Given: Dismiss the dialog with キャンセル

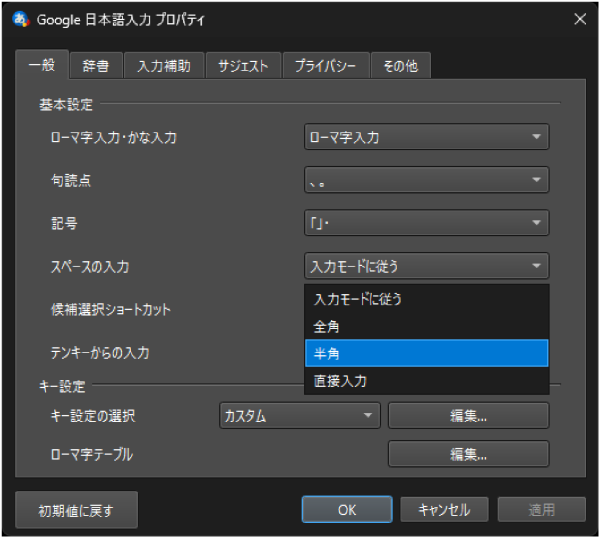Looking at the screenshot, I should pyautogui.click(x=444, y=509).
